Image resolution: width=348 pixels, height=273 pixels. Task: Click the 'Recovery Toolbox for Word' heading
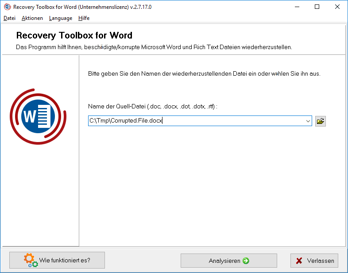[x=74, y=35]
